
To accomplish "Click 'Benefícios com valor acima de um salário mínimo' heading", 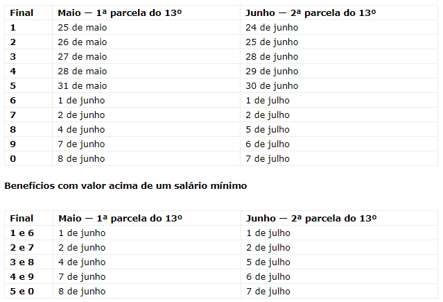I will click(125, 185).
